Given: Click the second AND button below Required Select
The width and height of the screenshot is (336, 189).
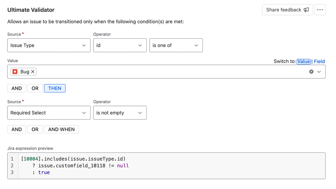Looking at the screenshot, I should pos(16,129).
